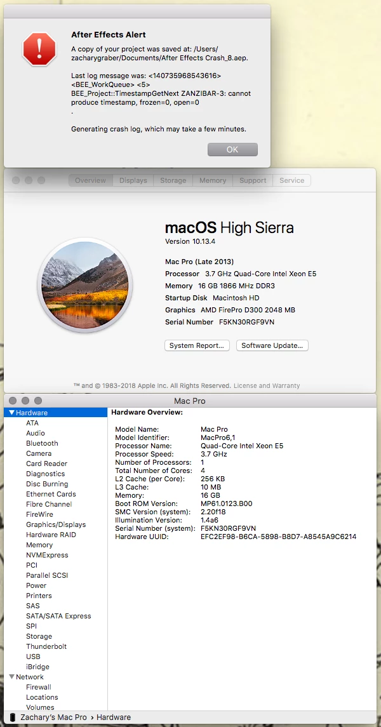Select Graphics/Displays in the sidebar

point(56,524)
